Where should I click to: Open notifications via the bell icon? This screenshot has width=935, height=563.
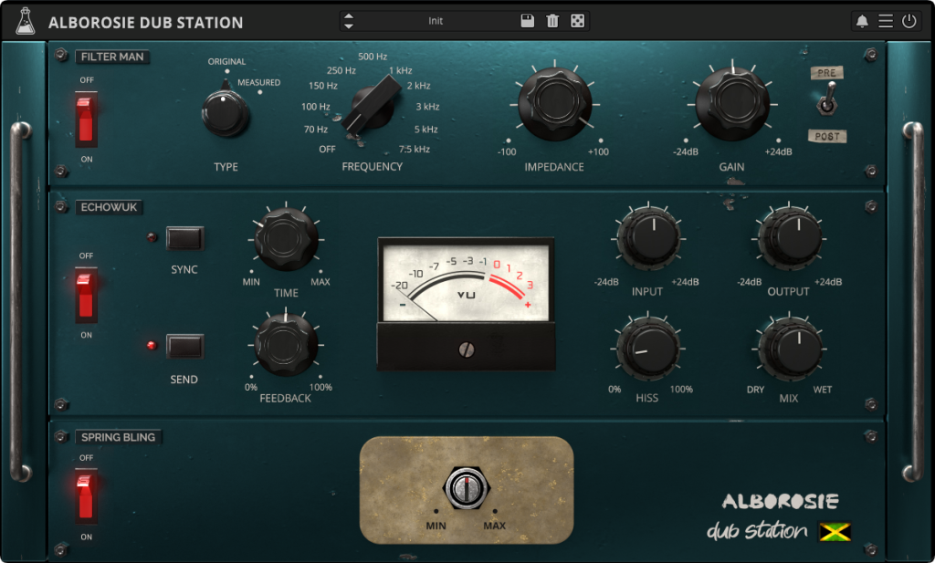coord(862,22)
